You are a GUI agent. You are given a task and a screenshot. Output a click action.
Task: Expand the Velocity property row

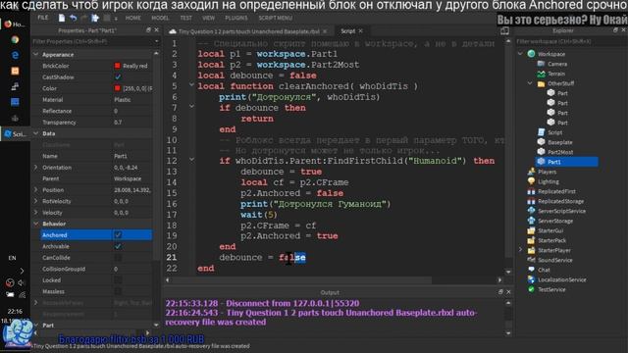click(x=36, y=213)
